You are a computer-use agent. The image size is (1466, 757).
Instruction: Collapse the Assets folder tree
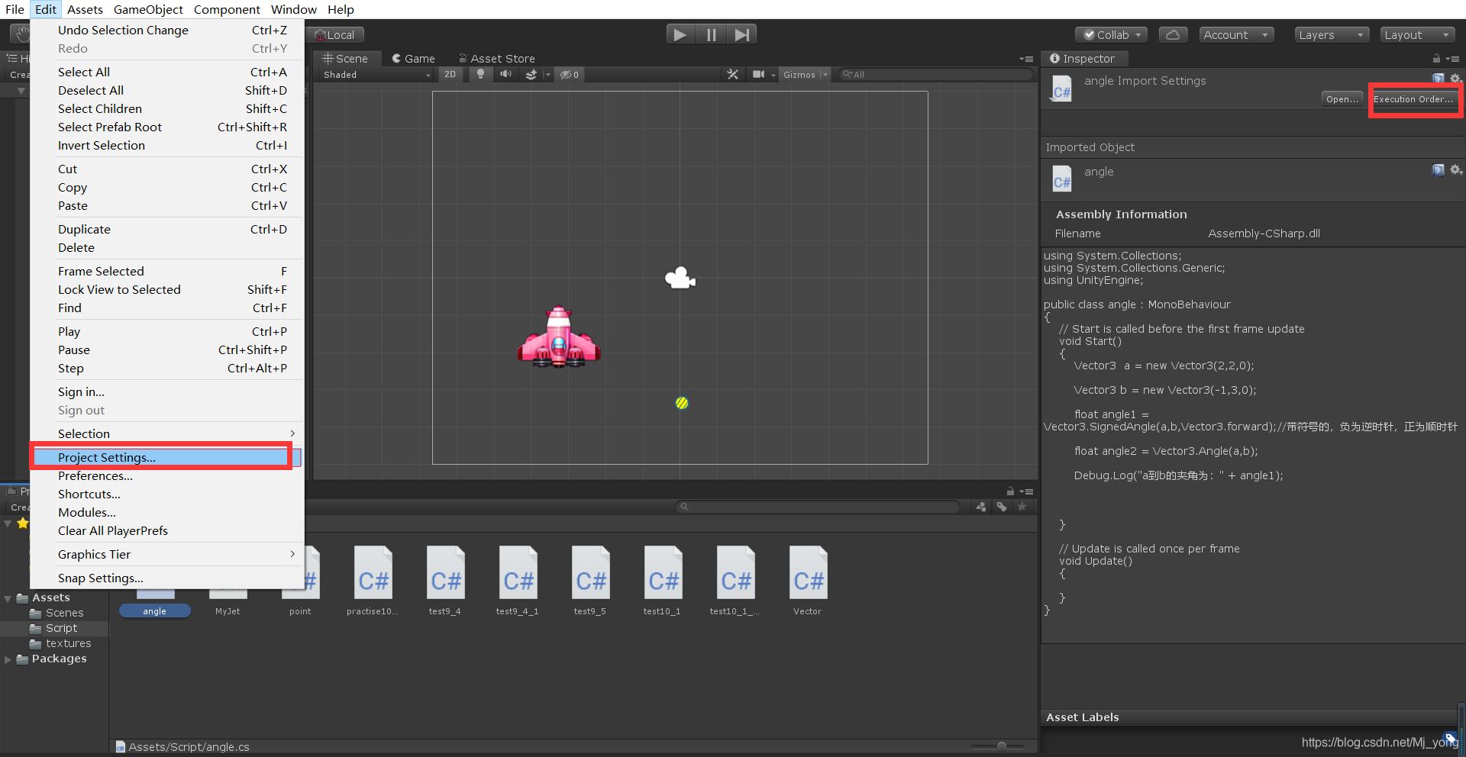pos(8,598)
